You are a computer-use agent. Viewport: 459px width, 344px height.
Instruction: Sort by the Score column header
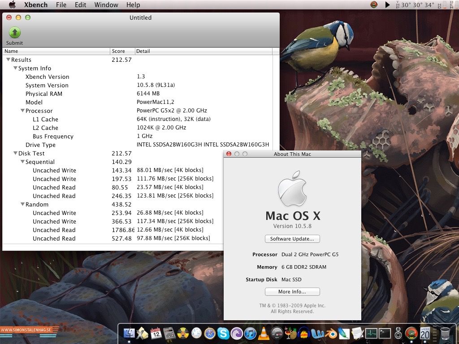coord(122,51)
